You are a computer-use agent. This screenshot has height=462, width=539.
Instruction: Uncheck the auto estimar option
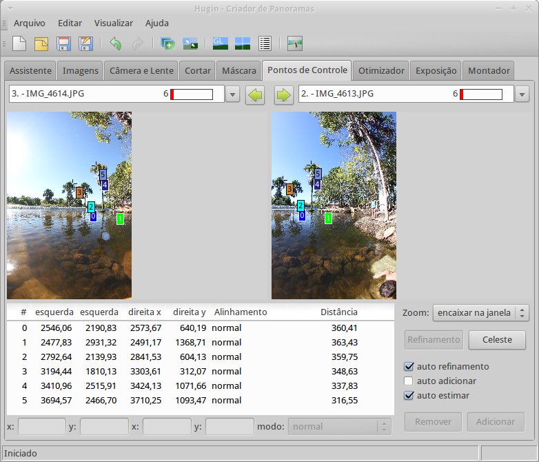click(409, 395)
